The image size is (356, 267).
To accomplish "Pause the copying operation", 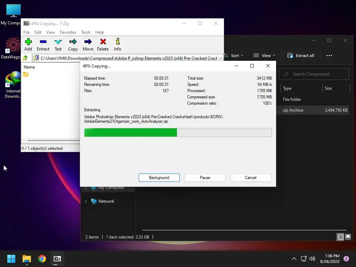I will click(205, 178).
